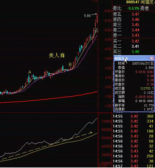
Task: Select the 14:56 trade with volume 20
Action: pos(133,136)
